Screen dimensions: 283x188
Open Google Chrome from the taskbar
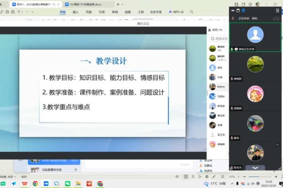click(36, 184)
